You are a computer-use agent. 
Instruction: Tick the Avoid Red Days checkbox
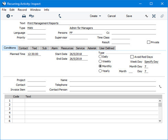pyautogui.click(x=132, y=57)
